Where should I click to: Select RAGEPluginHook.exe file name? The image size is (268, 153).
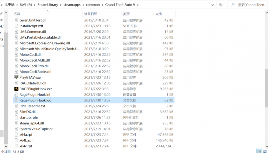pos(36,89)
